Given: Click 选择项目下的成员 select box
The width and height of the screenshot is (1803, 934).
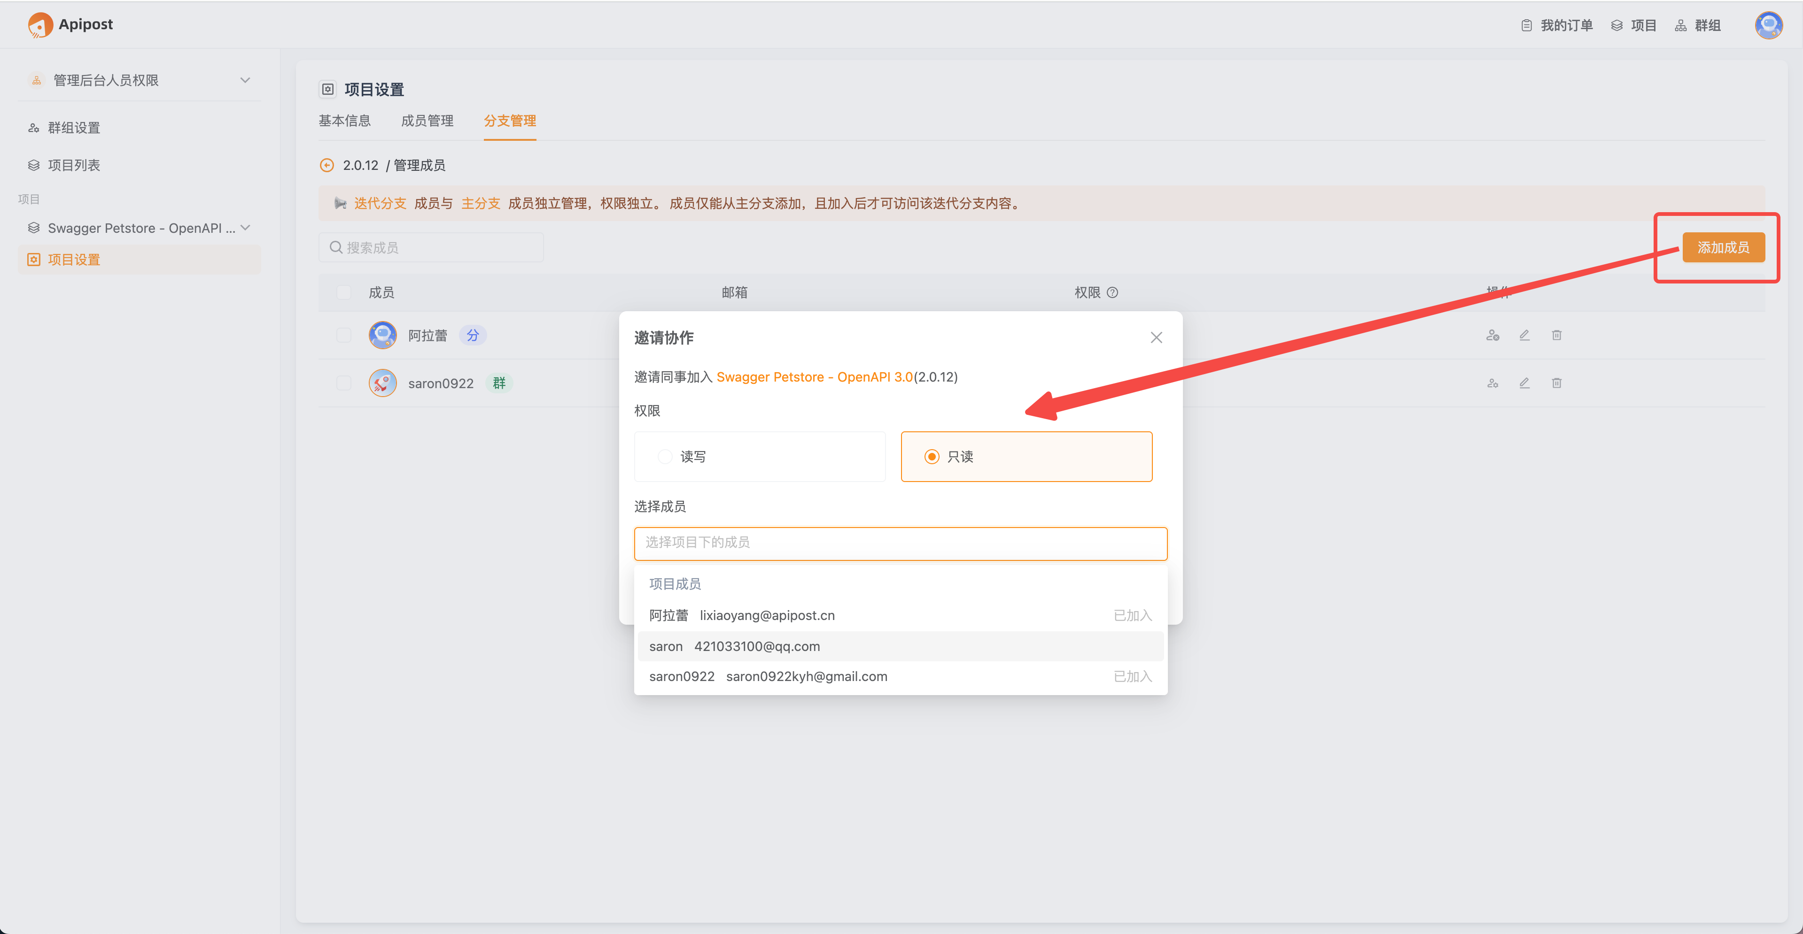Looking at the screenshot, I should [x=900, y=543].
